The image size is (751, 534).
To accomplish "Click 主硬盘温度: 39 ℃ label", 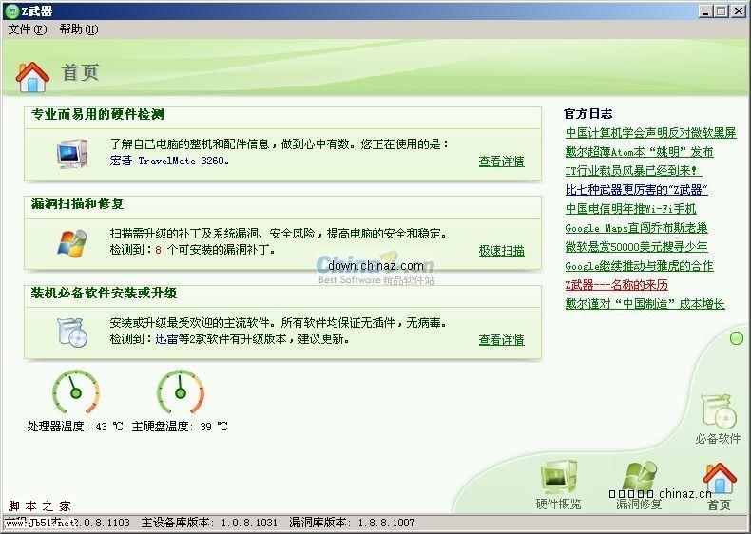I will 180,427.
